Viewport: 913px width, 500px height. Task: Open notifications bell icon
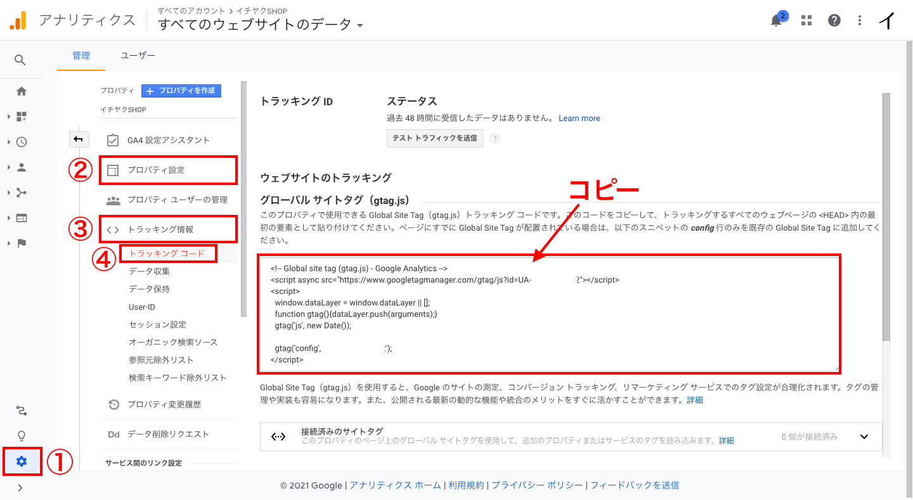(x=776, y=20)
